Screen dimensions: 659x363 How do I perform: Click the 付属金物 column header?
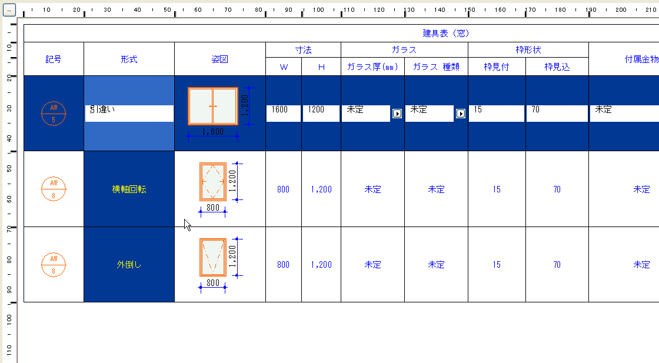pos(642,59)
